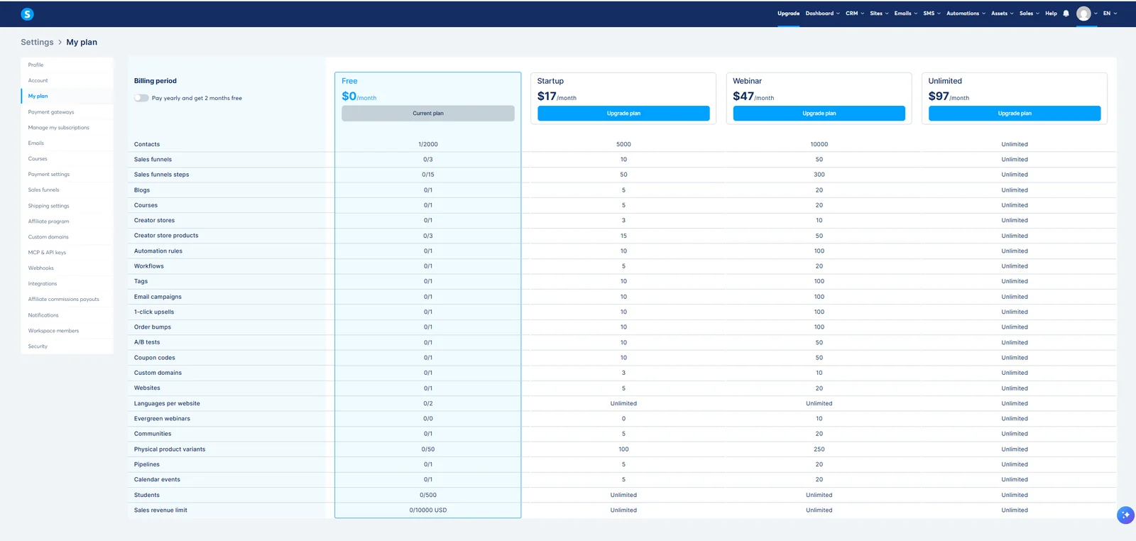Screen dimensions: 1136x541
Task: Click the Current plan button
Action: [x=428, y=113]
